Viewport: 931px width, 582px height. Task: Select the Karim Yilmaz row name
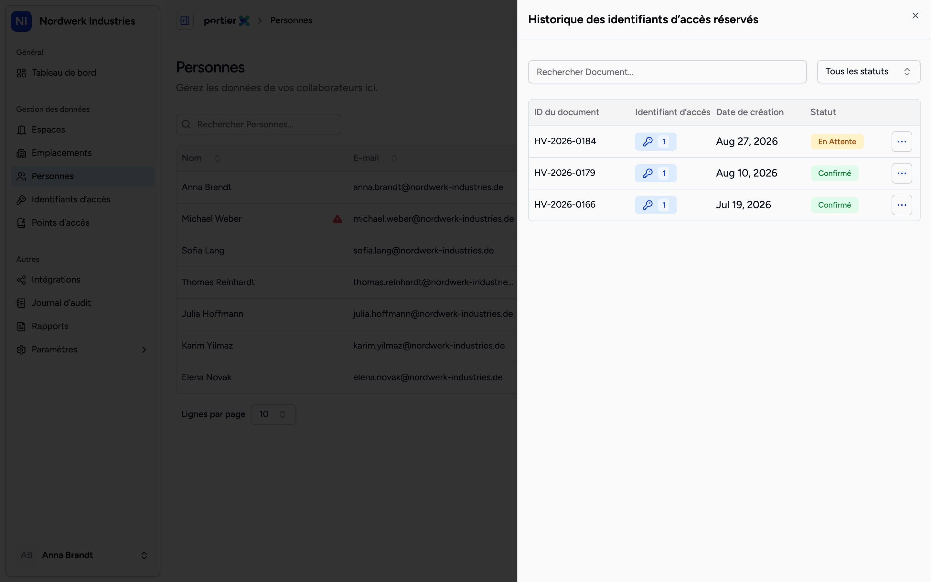click(x=207, y=346)
